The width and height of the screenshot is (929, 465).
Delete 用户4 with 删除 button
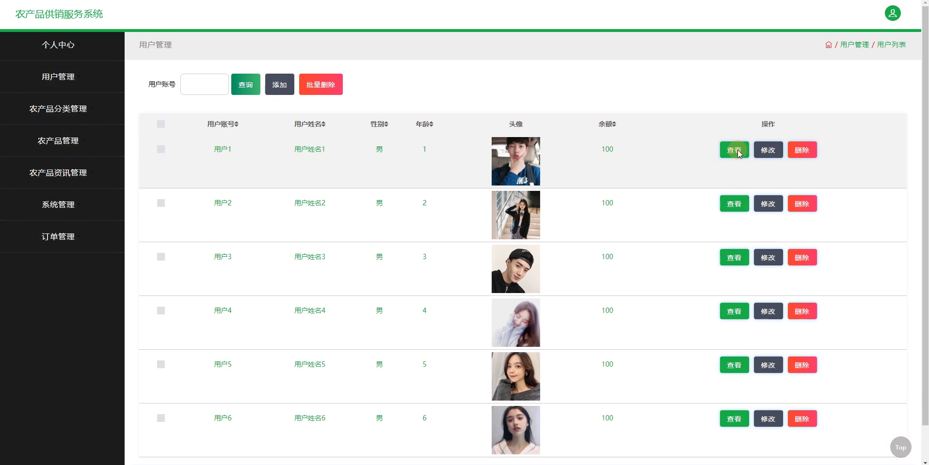[x=802, y=311]
